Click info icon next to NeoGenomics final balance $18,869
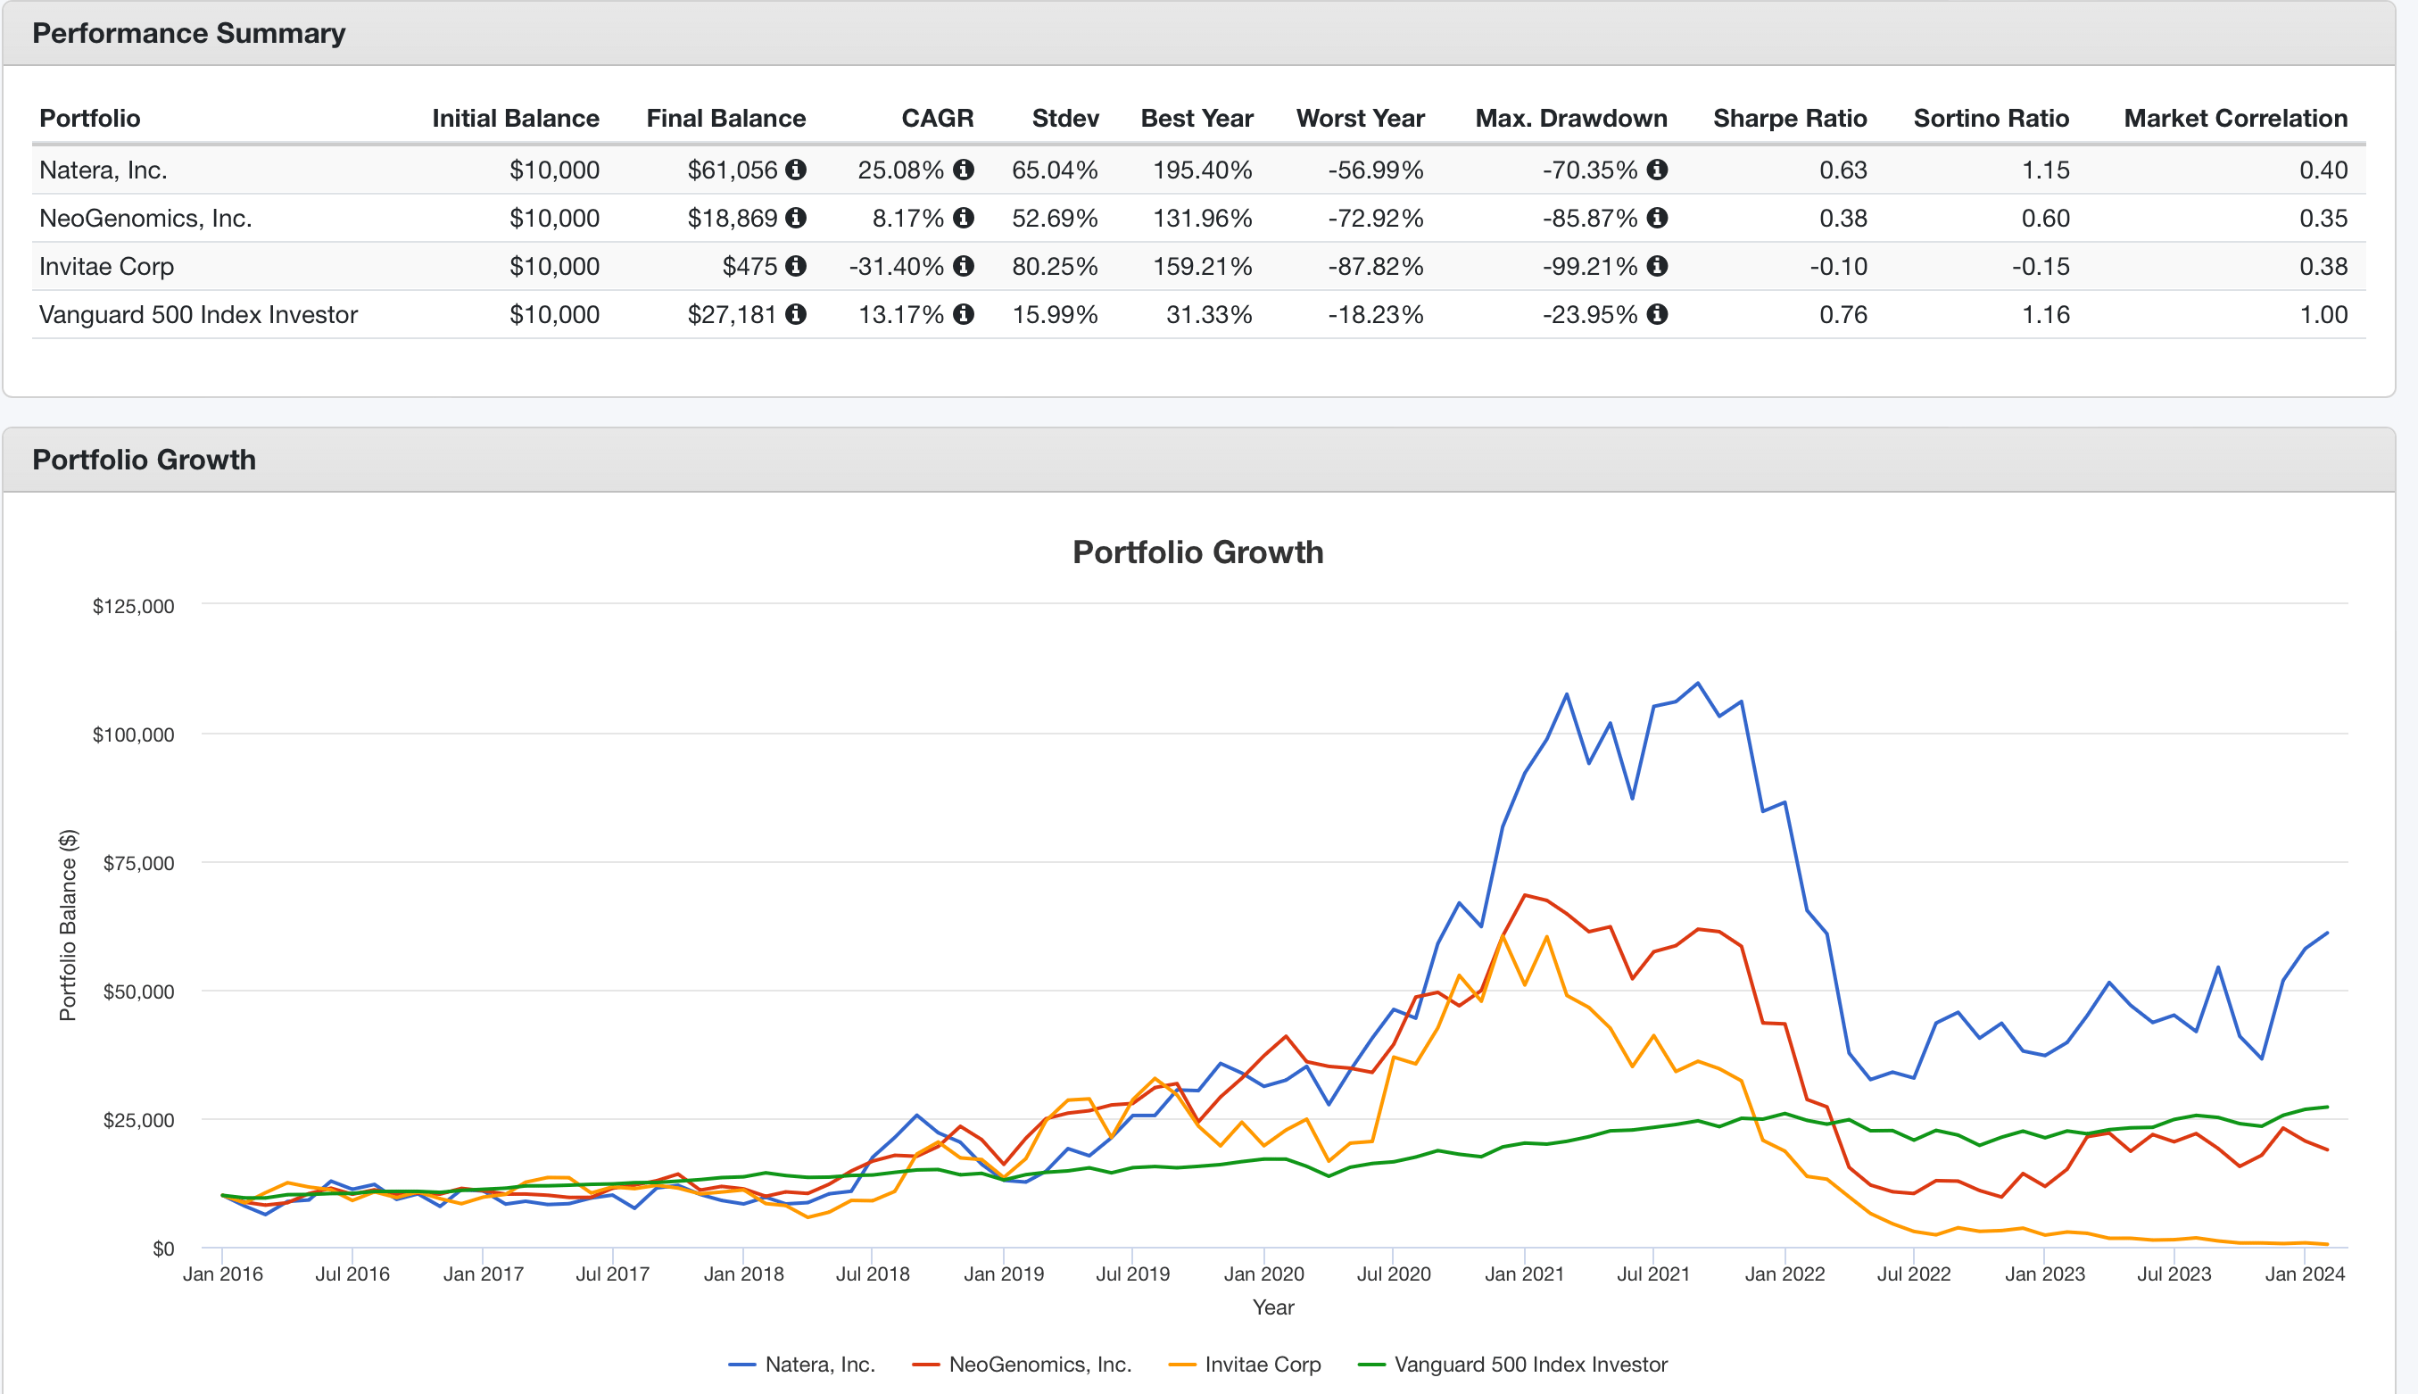The height and width of the screenshot is (1394, 2418). click(796, 218)
